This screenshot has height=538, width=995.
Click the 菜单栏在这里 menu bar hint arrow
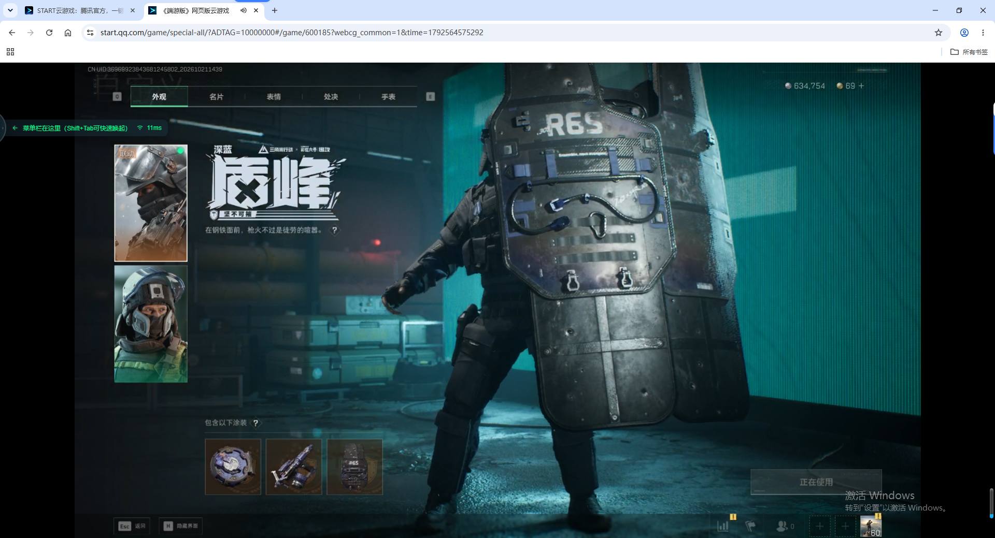click(15, 128)
